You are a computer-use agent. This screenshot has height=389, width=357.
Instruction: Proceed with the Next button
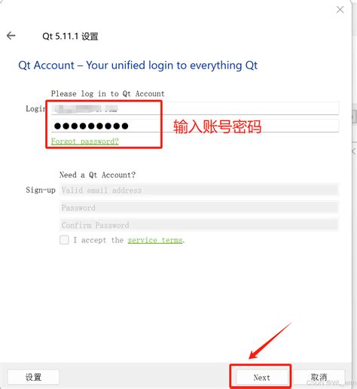262,377
